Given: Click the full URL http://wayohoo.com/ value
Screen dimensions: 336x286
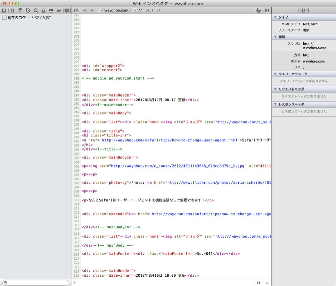Looking at the screenshot, I should pos(314,46).
